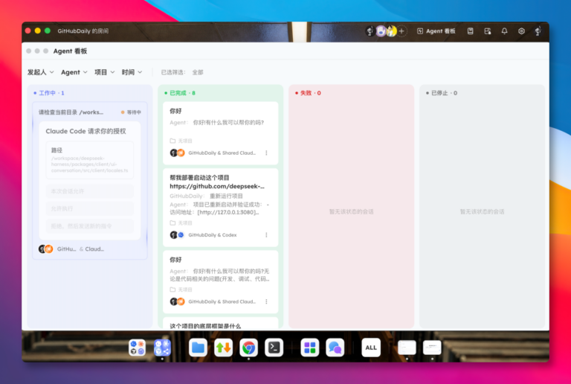571x384 pixels.
Task: Expand the Agent filter dropdown
Action: (x=74, y=72)
